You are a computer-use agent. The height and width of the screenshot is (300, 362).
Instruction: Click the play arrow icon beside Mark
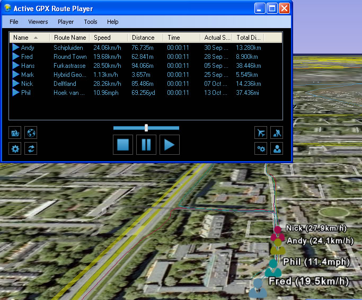pos(16,74)
